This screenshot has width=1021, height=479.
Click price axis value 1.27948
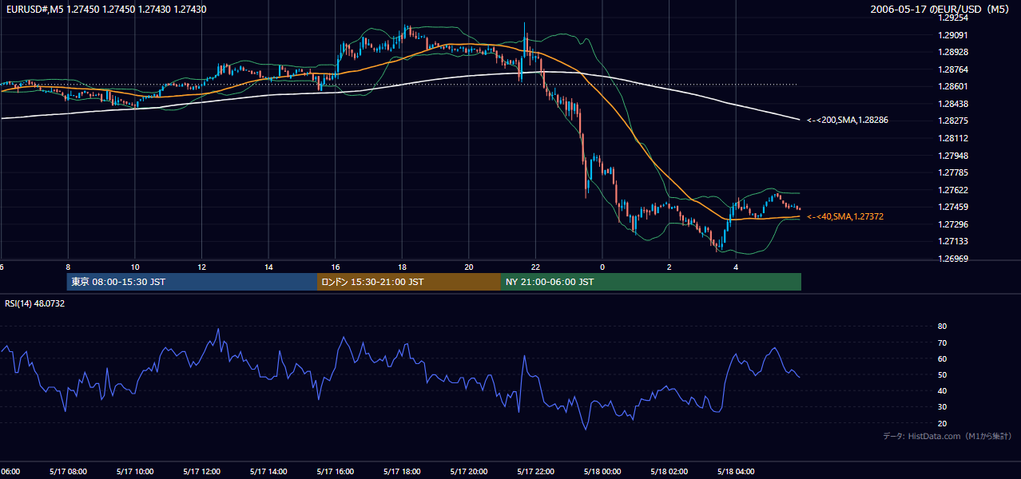click(x=954, y=156)
